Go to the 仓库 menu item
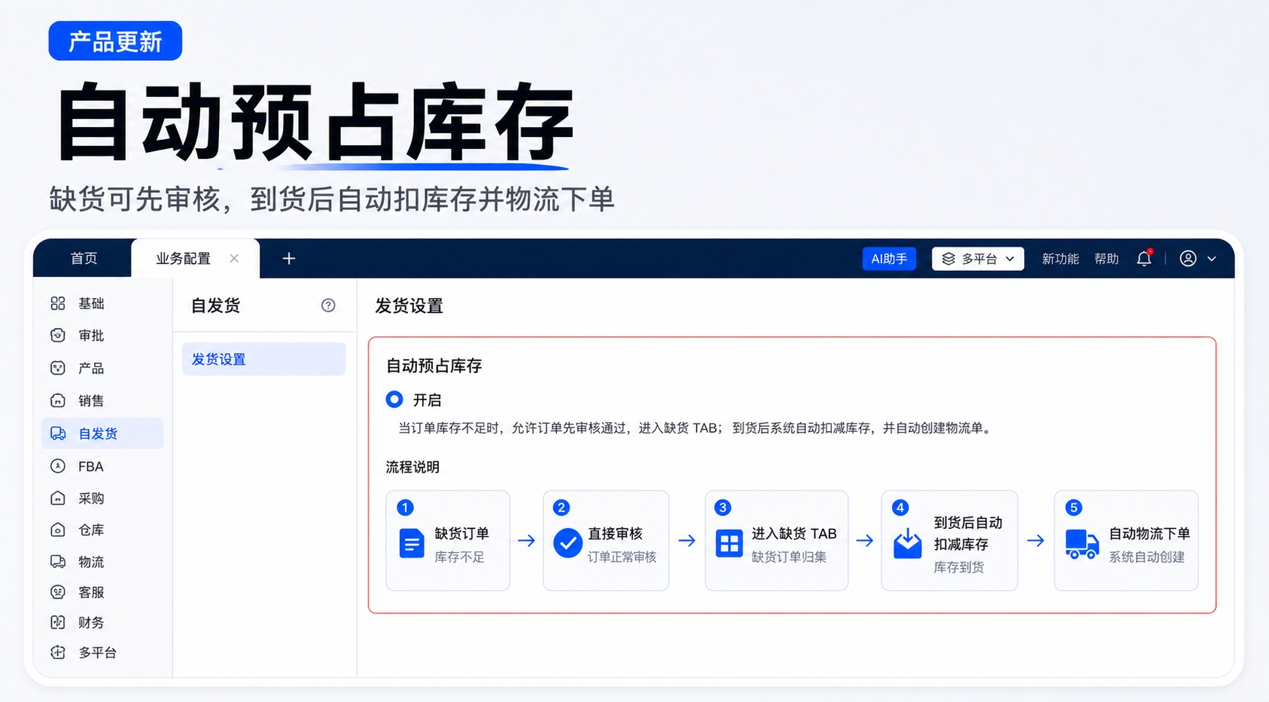This screenshot has width=1269, height=702. click(91, 530)
